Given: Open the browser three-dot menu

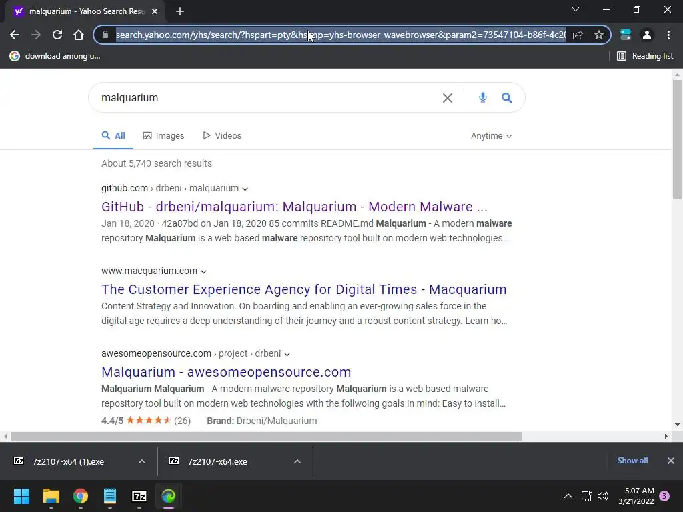Looking at the screenshot, I should (668, 35).
